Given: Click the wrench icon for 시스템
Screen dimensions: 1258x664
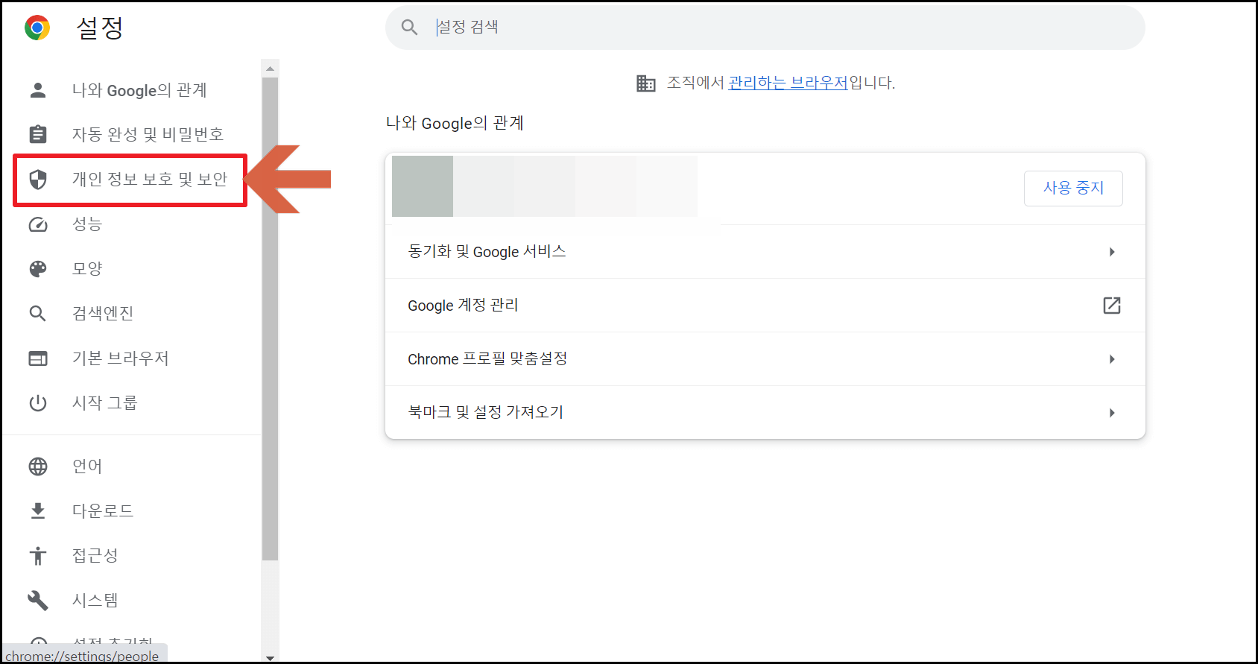Looking at the screenshot, I should tap(38, 601).
